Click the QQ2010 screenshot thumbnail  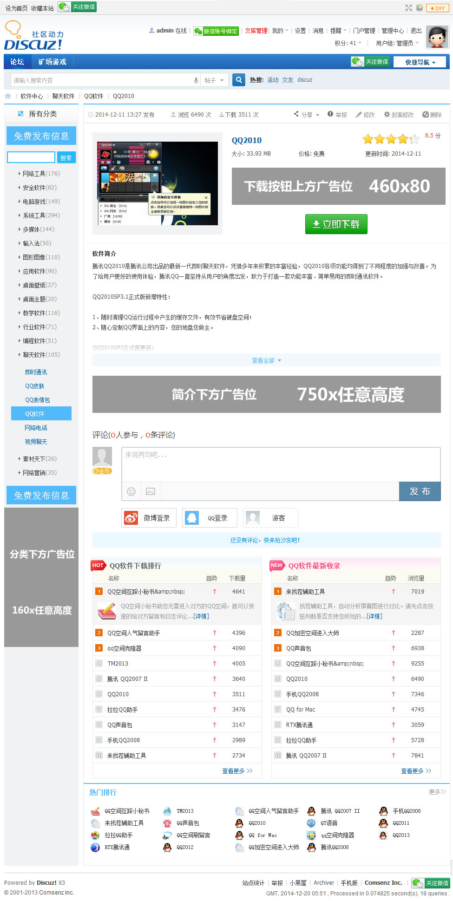(x=158, y=183)
